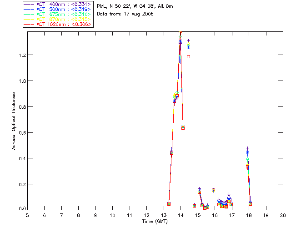Click the x-axis tick label '16'
The height and width of the screenshot is (233, 291).
[x=215, y=216]
